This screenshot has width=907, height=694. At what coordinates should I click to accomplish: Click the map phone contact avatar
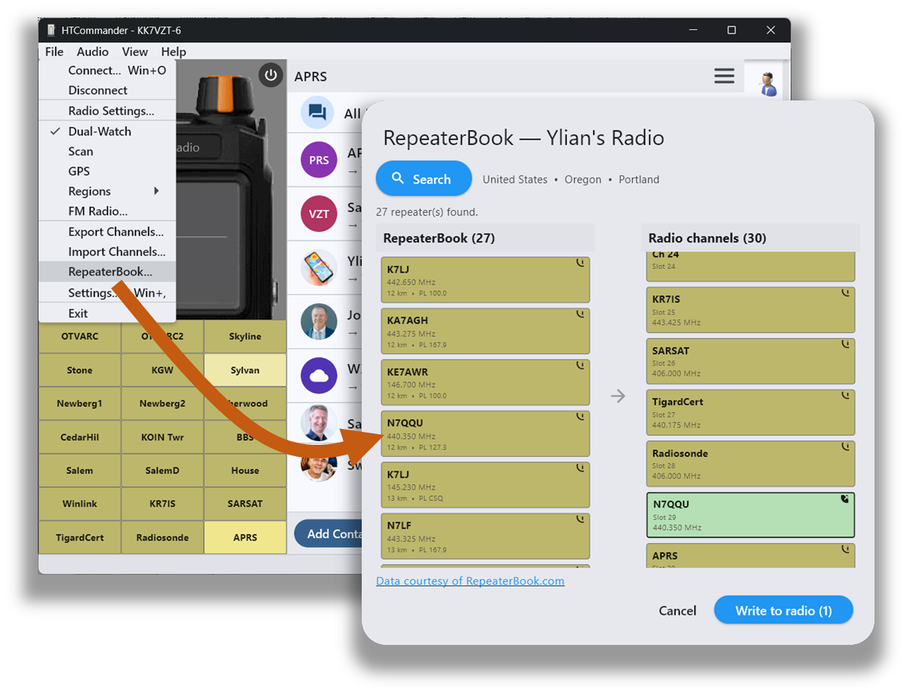(319, 267)
